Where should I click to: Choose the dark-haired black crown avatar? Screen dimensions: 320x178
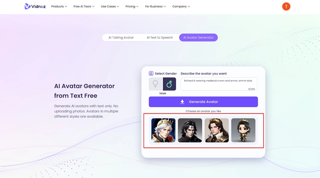pyautogui.click(x=190, y=130)
